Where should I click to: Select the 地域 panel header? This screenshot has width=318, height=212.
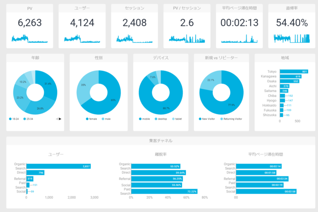284,58
